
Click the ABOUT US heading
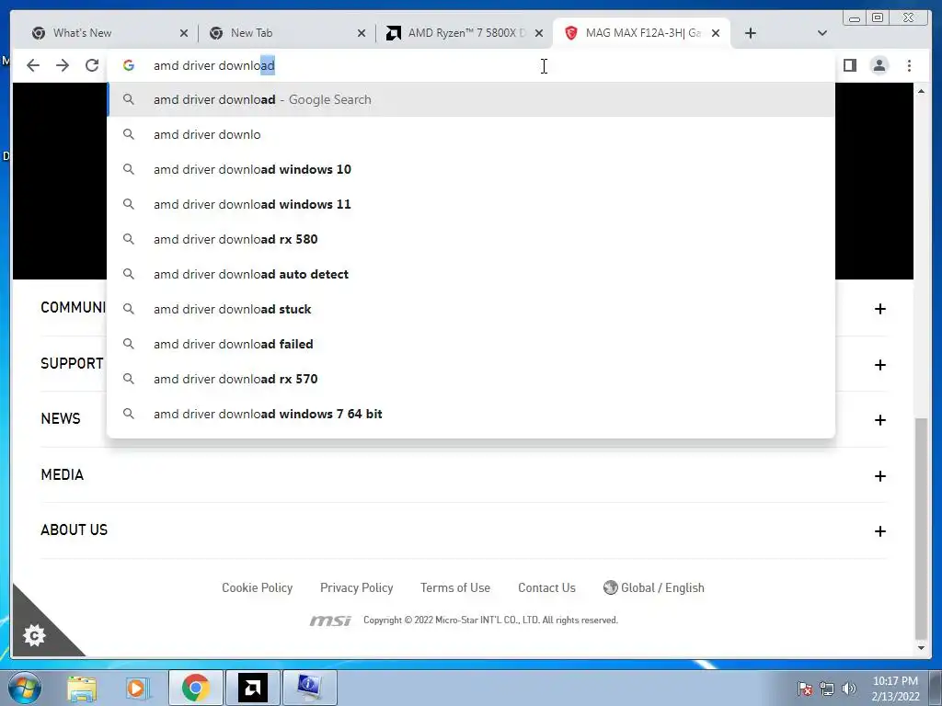pos(74,530)
